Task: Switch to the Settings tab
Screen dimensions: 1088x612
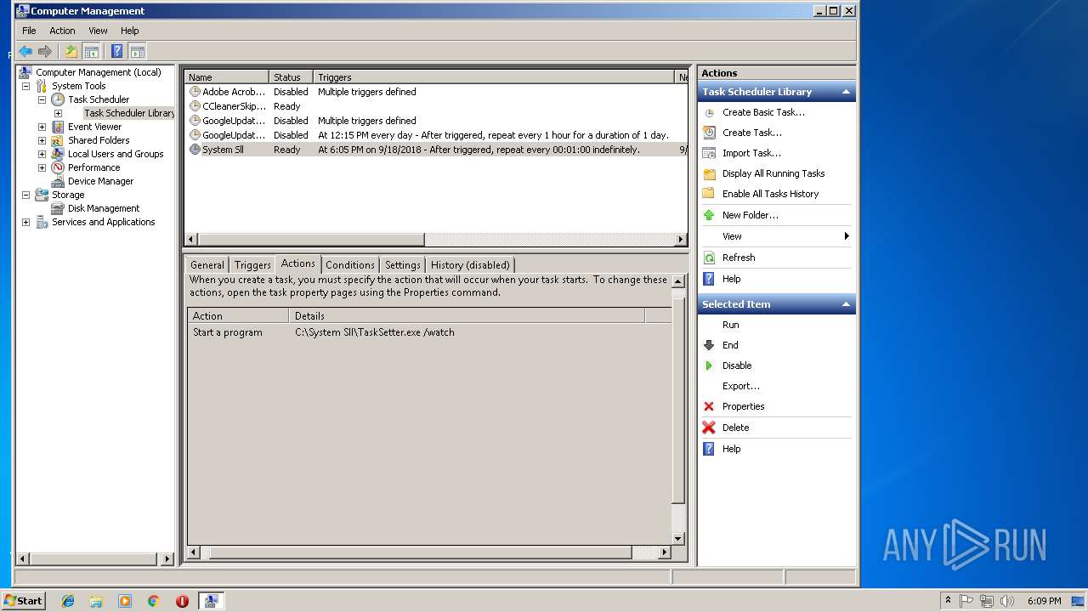Action: (403, 265)
